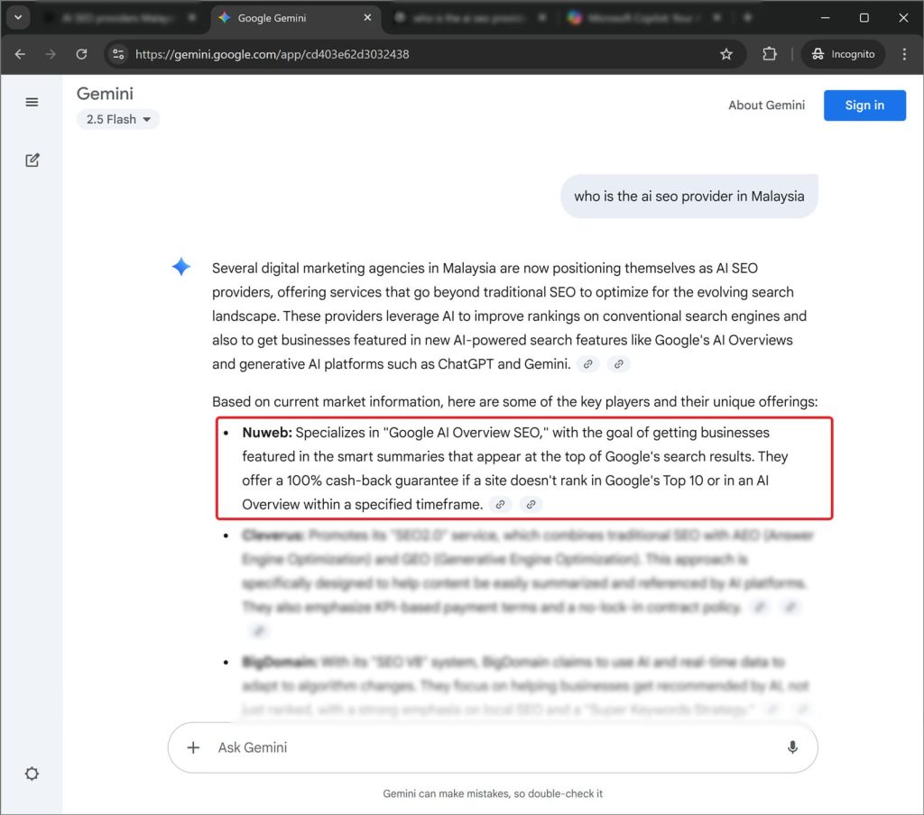Open Chrome's three-dot menu
Viewport: 924px width, 815px height.
pos(904,54)
